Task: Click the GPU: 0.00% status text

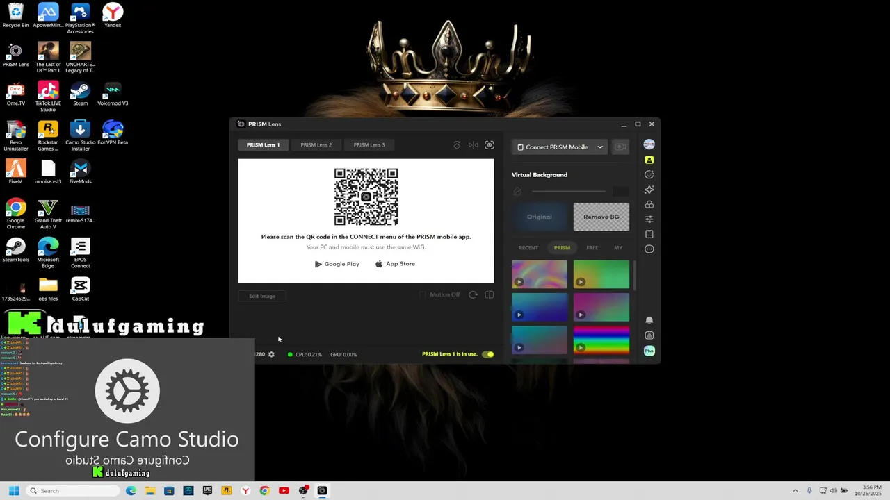Action: click(x=343, y=354)
